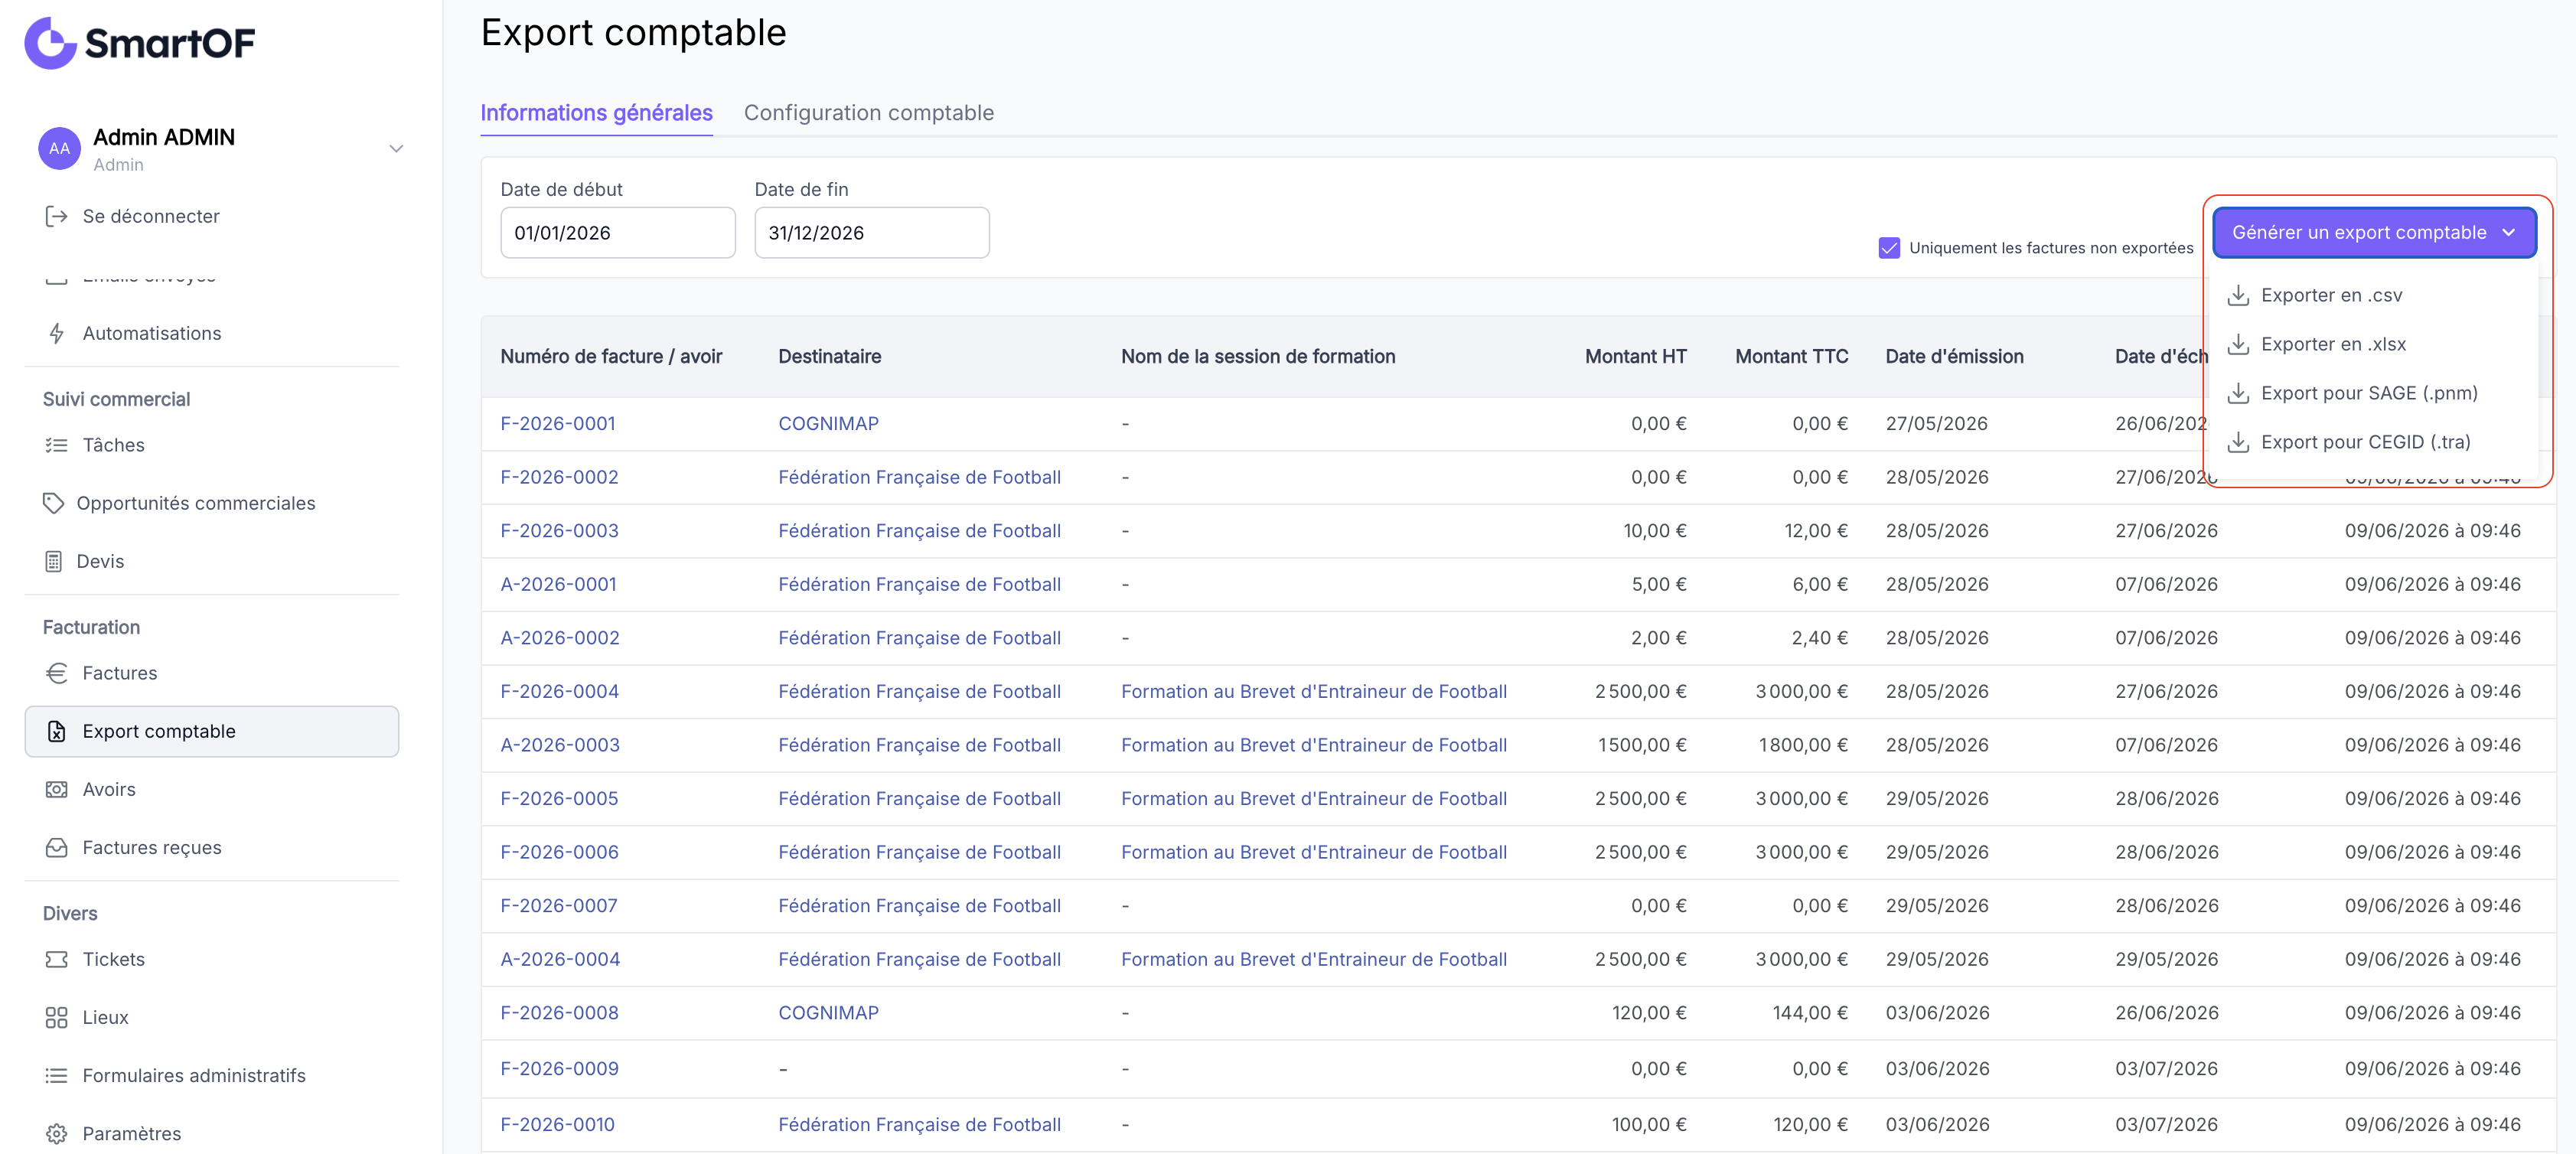This screenshot has width=2576, height=1154.
Task: Open invoice F-2026-0010
Action: pyautogui.click(x=557, y=1124)
